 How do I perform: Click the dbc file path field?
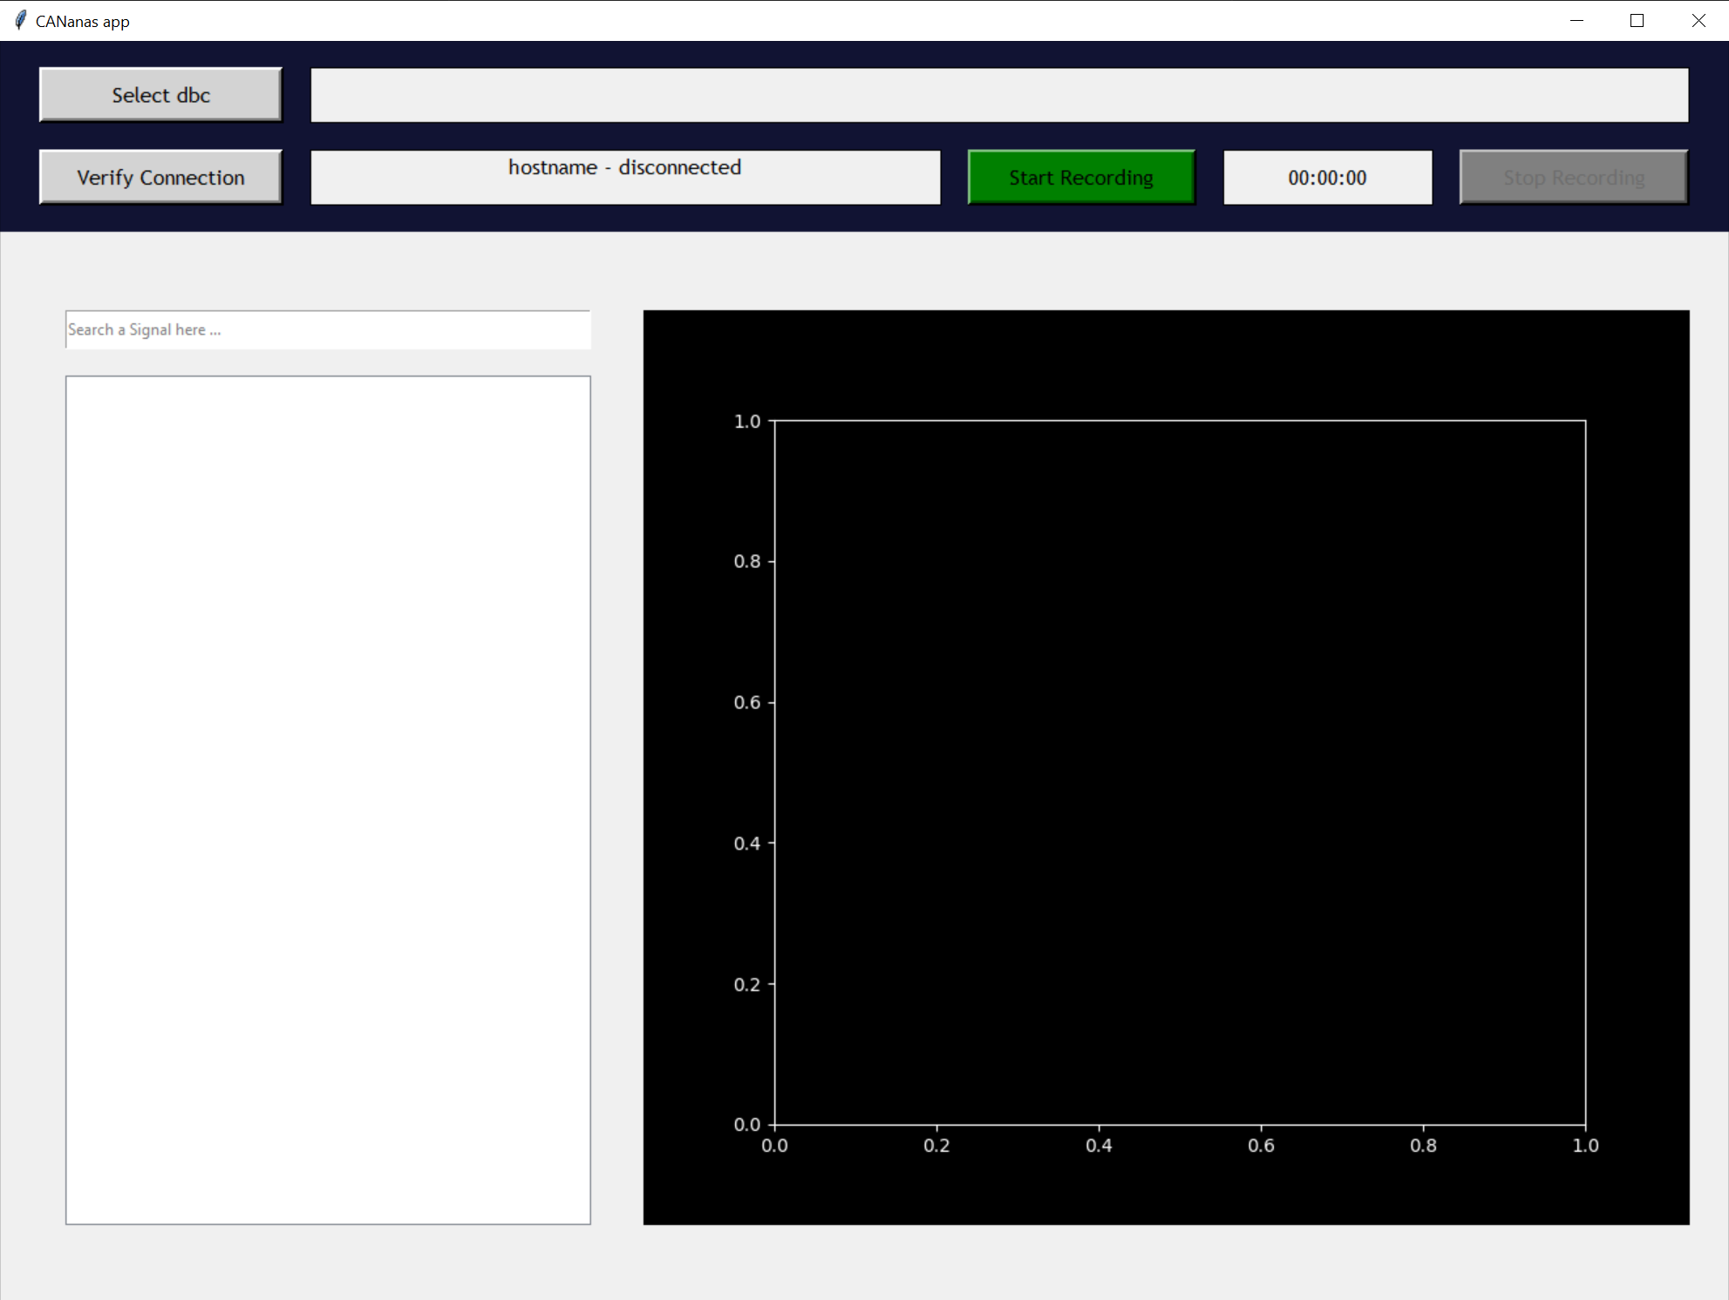[x=999, y=95]
